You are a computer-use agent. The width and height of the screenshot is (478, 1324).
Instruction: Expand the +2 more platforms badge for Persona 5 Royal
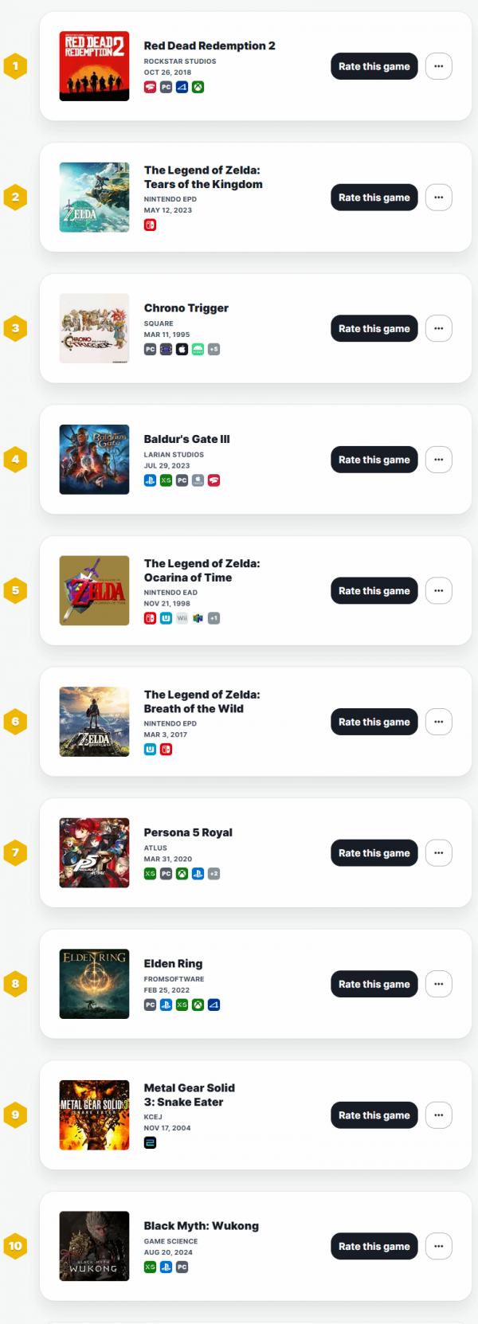[214, 874]
